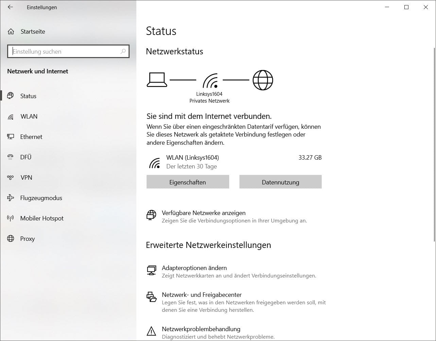This screenshot has width=436, height=341.
Task: Click the DFÜ dial-up icon
Action: pos(11,157)
